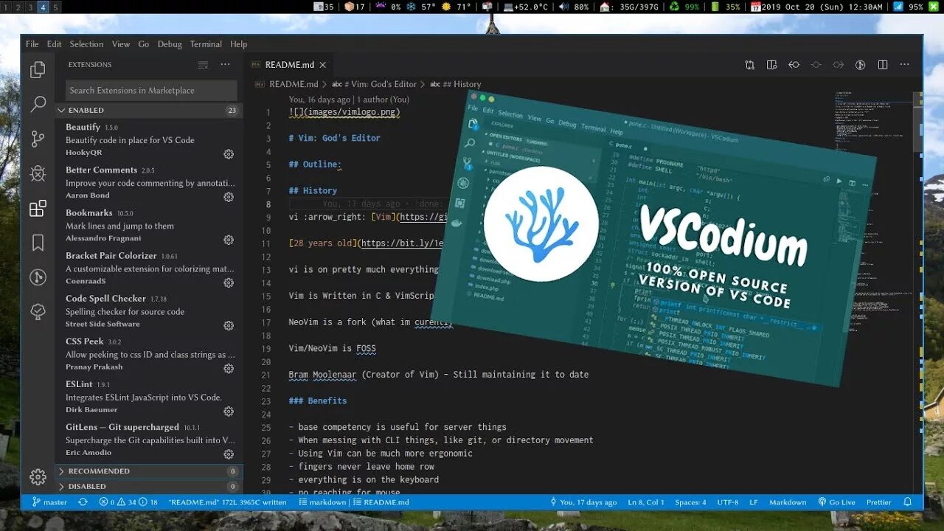Click Bookmarks extension manage gear
Image resolution: width=944 pixels, height=531 pixels.
[x=229, y=240]
